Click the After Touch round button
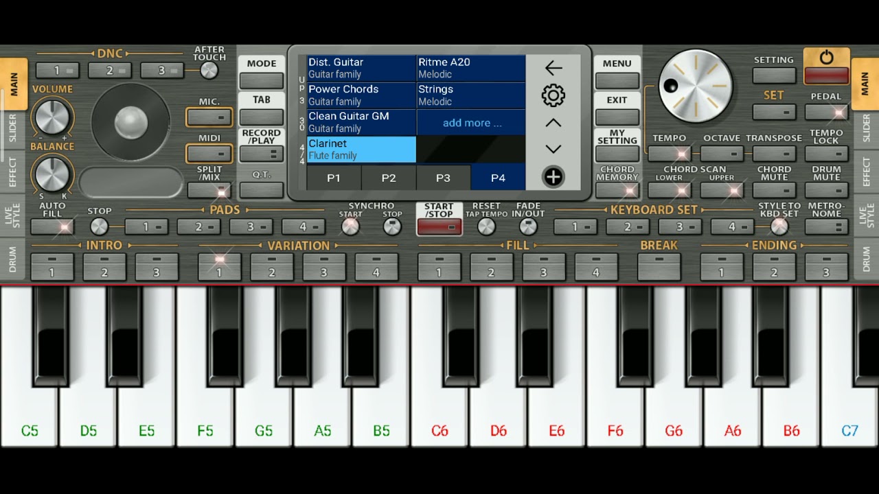Screen dimensions: 879x494 click(x=209, y=70)
